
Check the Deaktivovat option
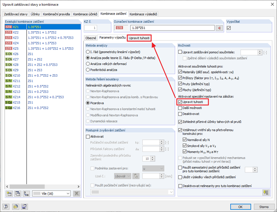pos(180,114)
